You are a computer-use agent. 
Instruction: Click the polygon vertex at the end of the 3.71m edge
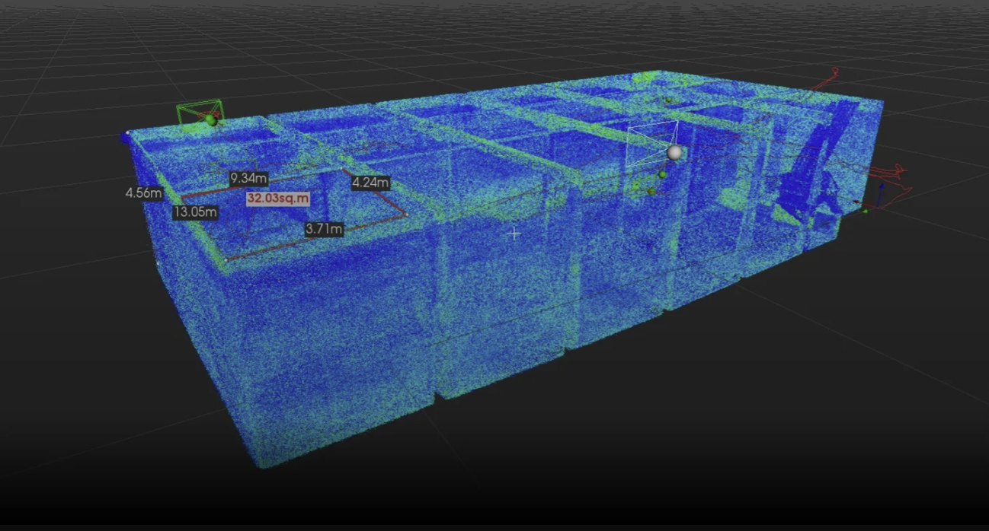(x=408, y=215)
